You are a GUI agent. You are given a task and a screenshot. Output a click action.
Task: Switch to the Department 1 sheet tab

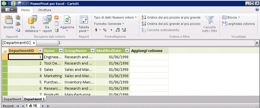[34, 99]
